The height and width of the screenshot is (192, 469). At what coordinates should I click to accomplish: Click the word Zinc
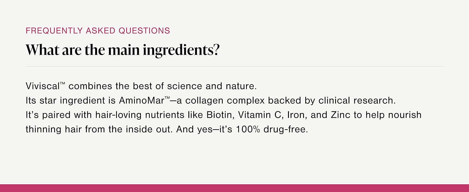tap(341, 115)
